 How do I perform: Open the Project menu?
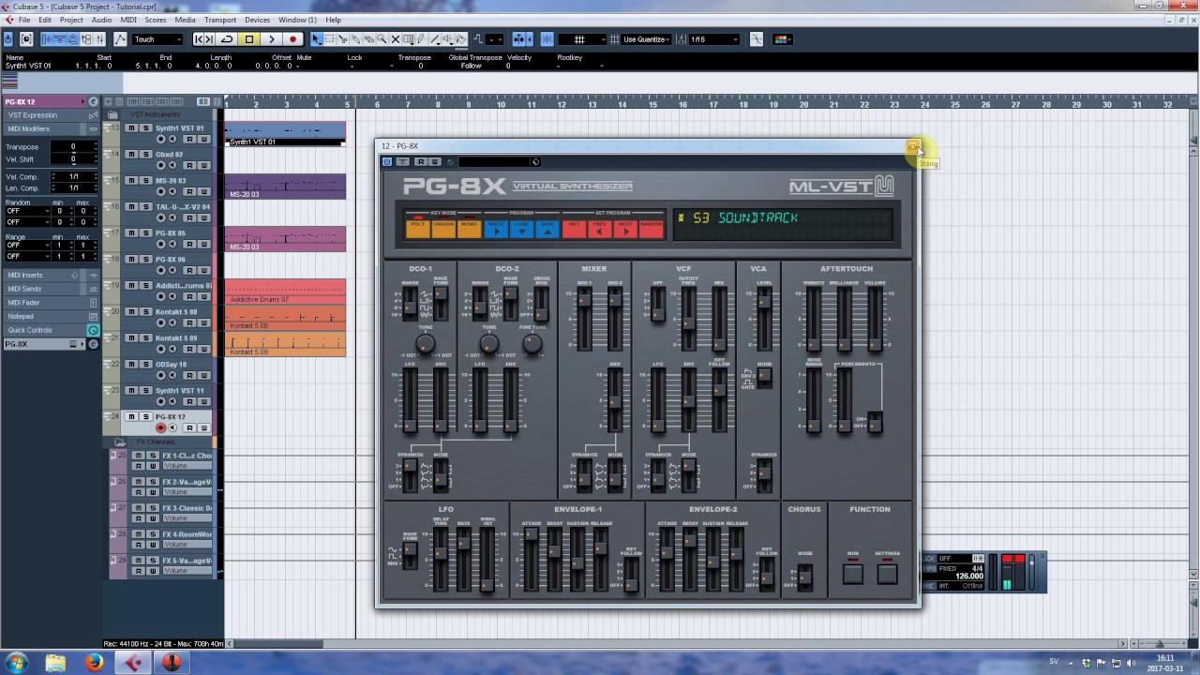pyautogui.click(x=71, y=20)
